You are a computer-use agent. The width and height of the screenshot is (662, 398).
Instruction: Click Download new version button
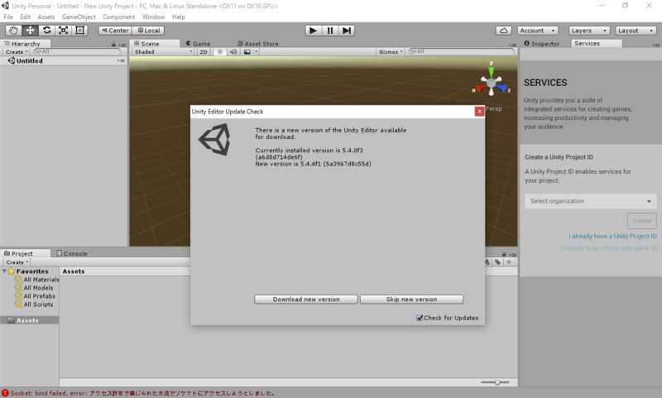pyautogui.click(x=306, y=300)
